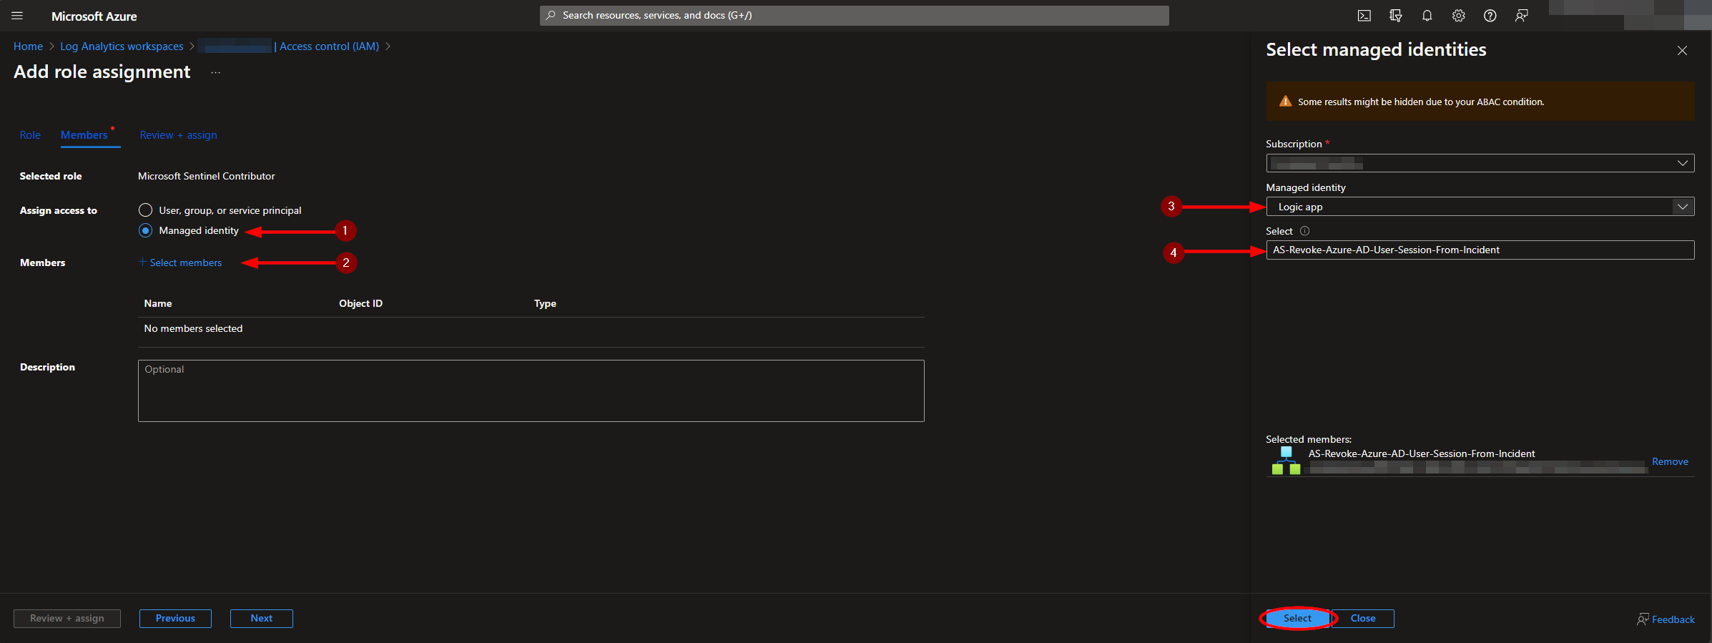
Task: Click the Close button in the panel
Action: pyautogui.click(x=1363, y=618)
